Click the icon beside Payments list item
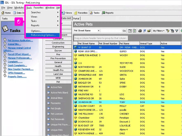 49,103
